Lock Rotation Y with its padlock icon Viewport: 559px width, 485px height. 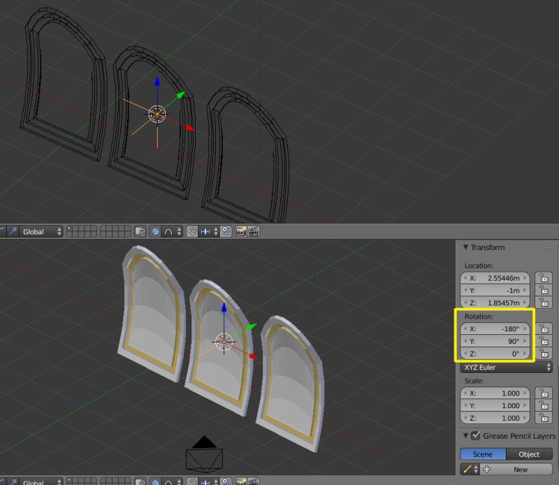pos(544,341)
